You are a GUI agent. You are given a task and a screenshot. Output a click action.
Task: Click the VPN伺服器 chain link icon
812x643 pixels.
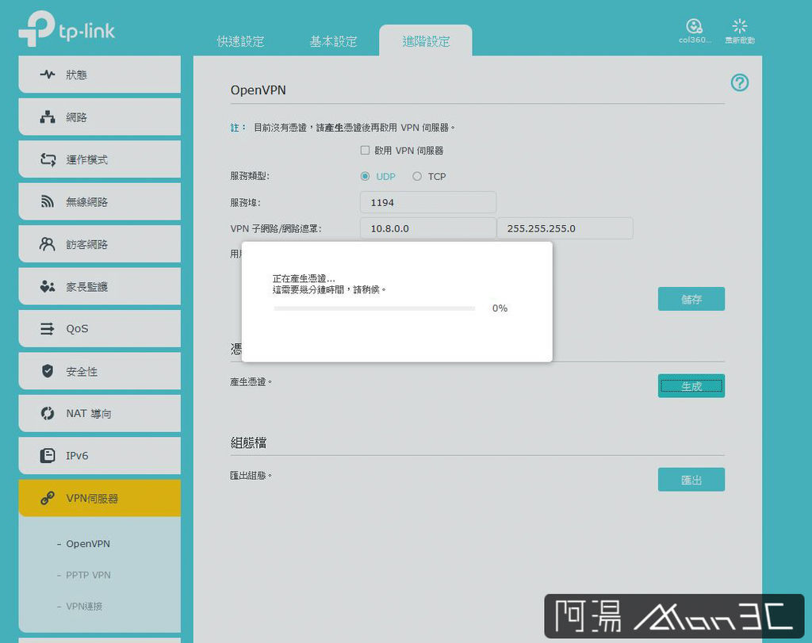click(48, 498)
